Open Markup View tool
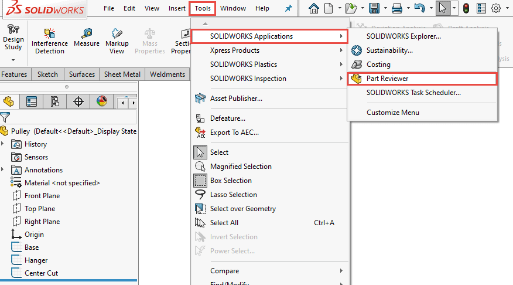513x285 pixels. pyautogui.click(x=117, y=41)
